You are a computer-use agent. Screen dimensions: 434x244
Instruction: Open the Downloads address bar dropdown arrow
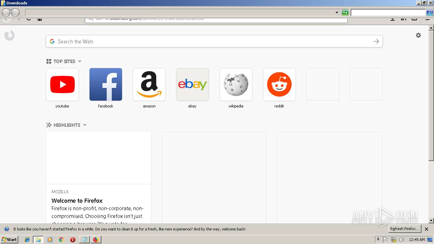[337, 13]
